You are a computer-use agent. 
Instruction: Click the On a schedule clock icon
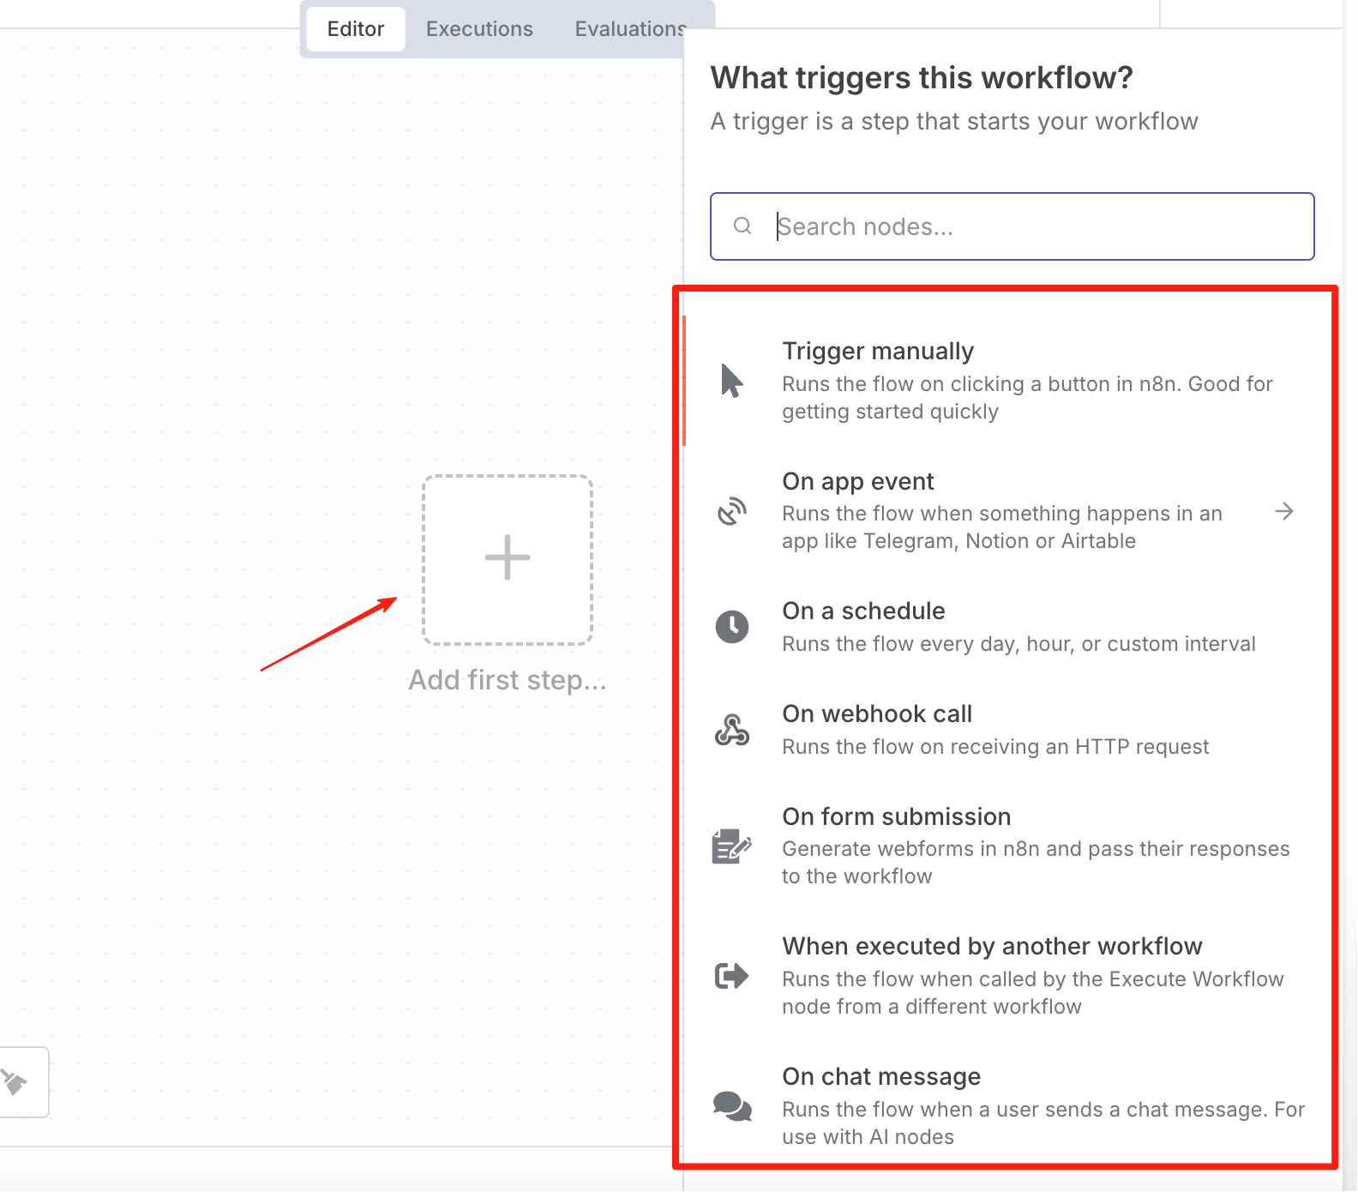coord(732,627)
